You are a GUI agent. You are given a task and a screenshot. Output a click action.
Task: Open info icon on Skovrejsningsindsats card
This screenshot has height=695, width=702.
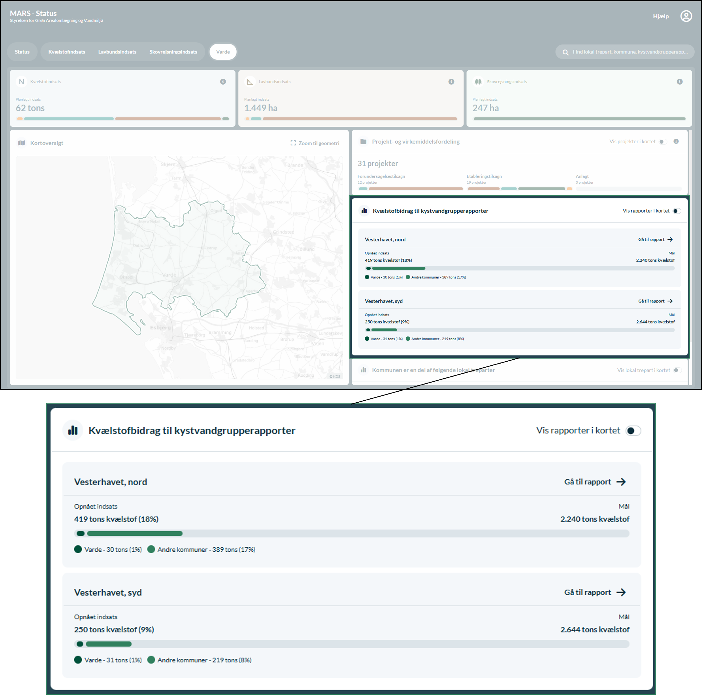[x=679, y=82]
